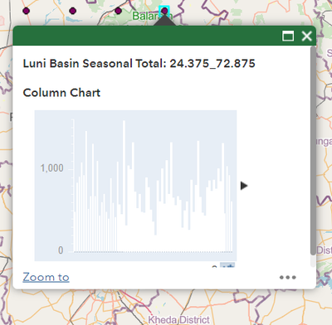Click the Balaram map label
The height and width of the screenshot is (325, 332).
pos(152,16)
